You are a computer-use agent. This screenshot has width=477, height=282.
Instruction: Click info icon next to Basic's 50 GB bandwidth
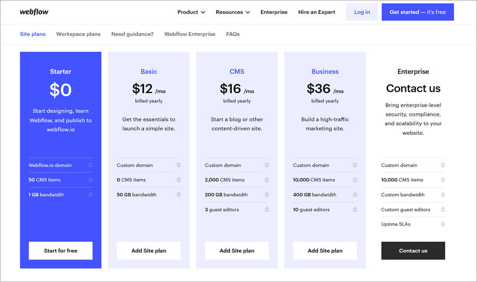coord(179,195)
